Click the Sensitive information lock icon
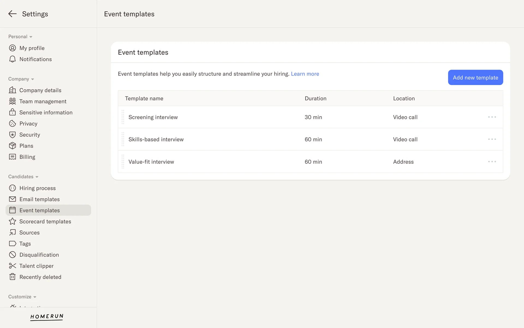The width and height of the screenshot is (524, 328). tap(12, 112)
